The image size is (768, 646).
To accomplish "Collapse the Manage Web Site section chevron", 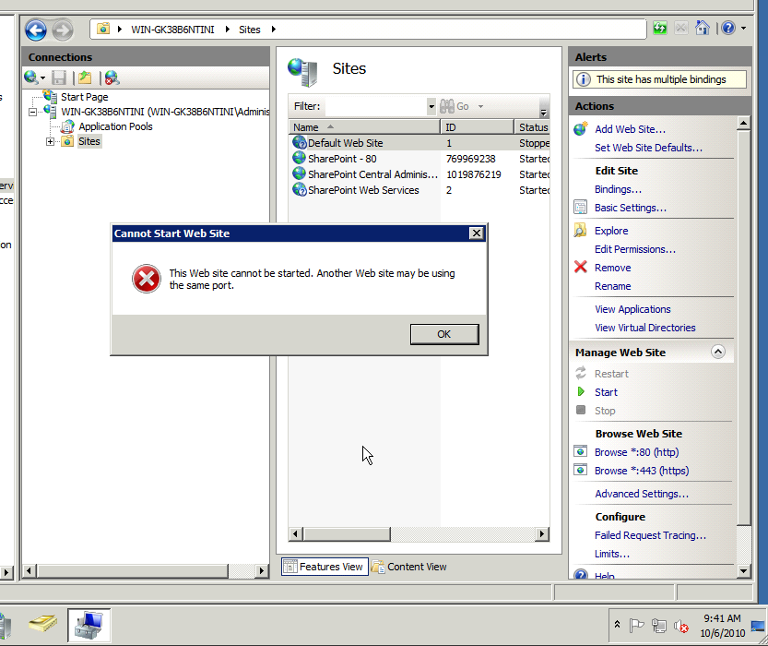I will (x=717, y=352).
